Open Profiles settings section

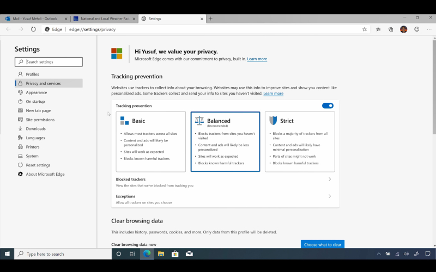pyautogui.click(x=49, y=74)
